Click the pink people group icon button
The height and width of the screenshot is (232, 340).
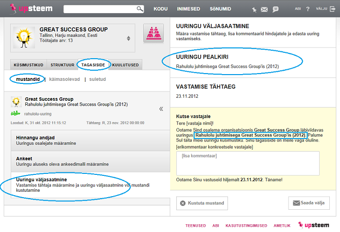(x=153, y=33)
